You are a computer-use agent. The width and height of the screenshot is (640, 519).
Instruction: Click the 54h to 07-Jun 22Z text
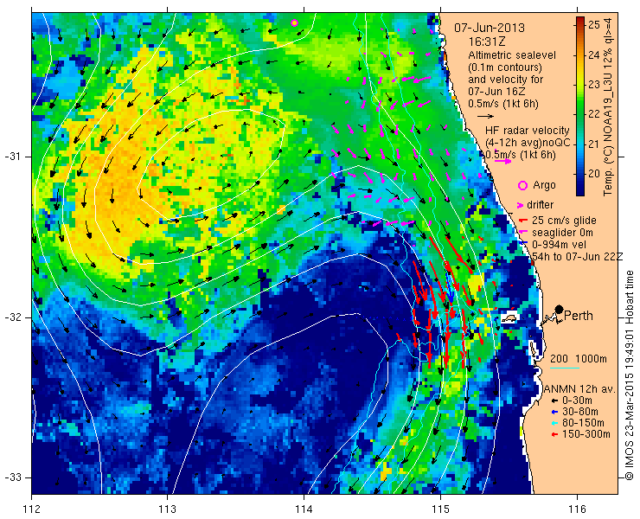(577, 256)
